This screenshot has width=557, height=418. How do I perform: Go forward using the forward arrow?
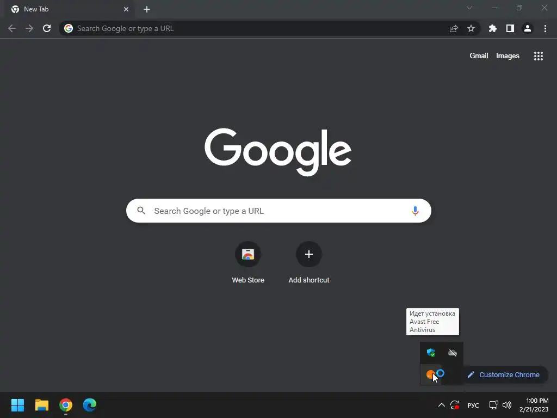pos(29,28)
